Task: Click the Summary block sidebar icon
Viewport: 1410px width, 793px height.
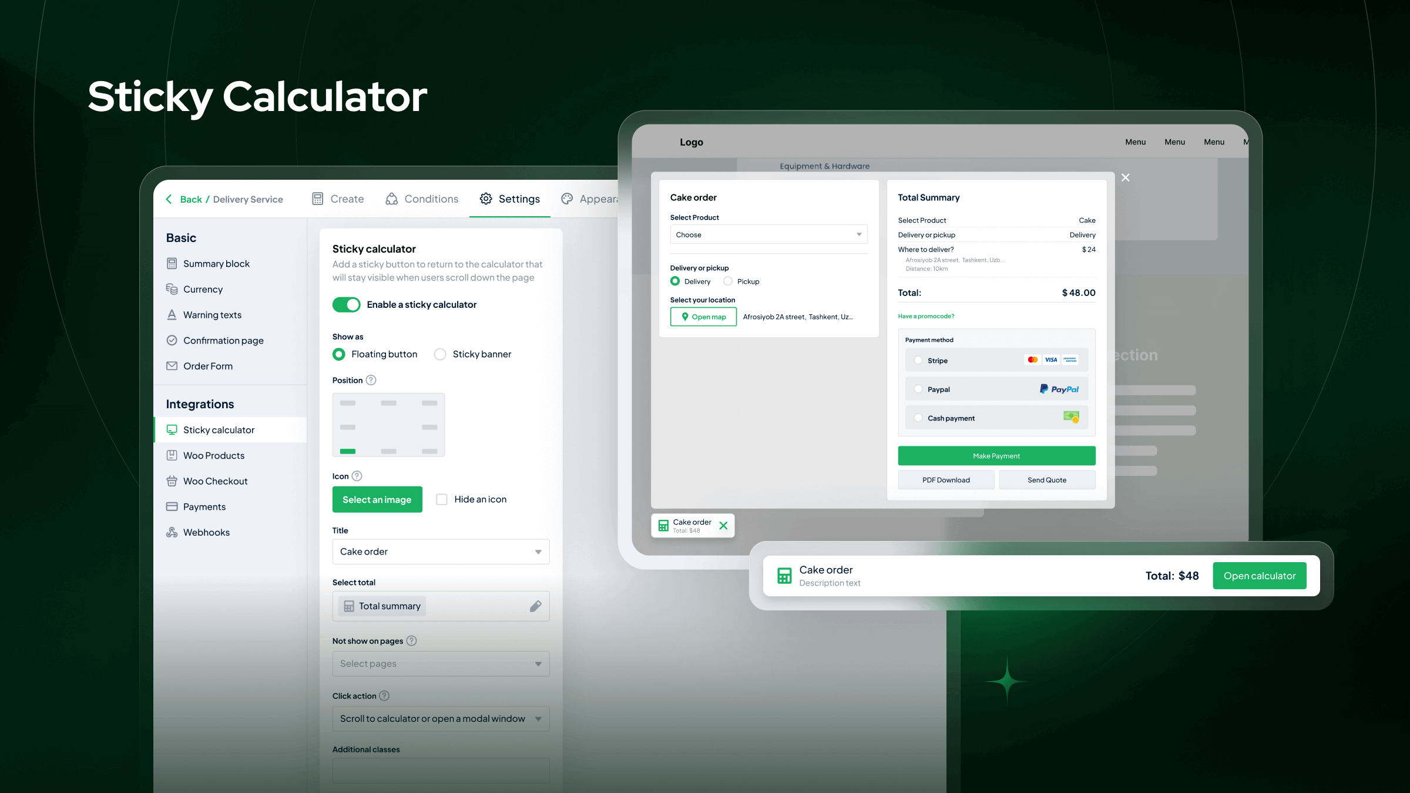Action: pos(172,263)
